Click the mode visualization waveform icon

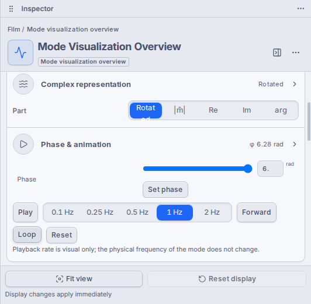point(20,53)
